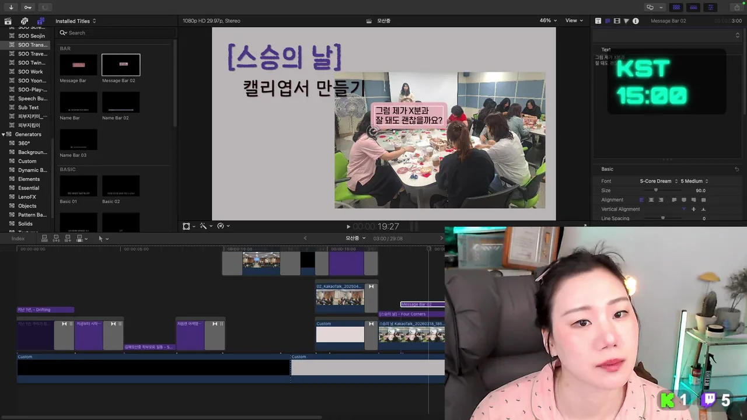The image size is (747, 420).
Task: Collapse the Generators category triangle
Action: [4, 134]
